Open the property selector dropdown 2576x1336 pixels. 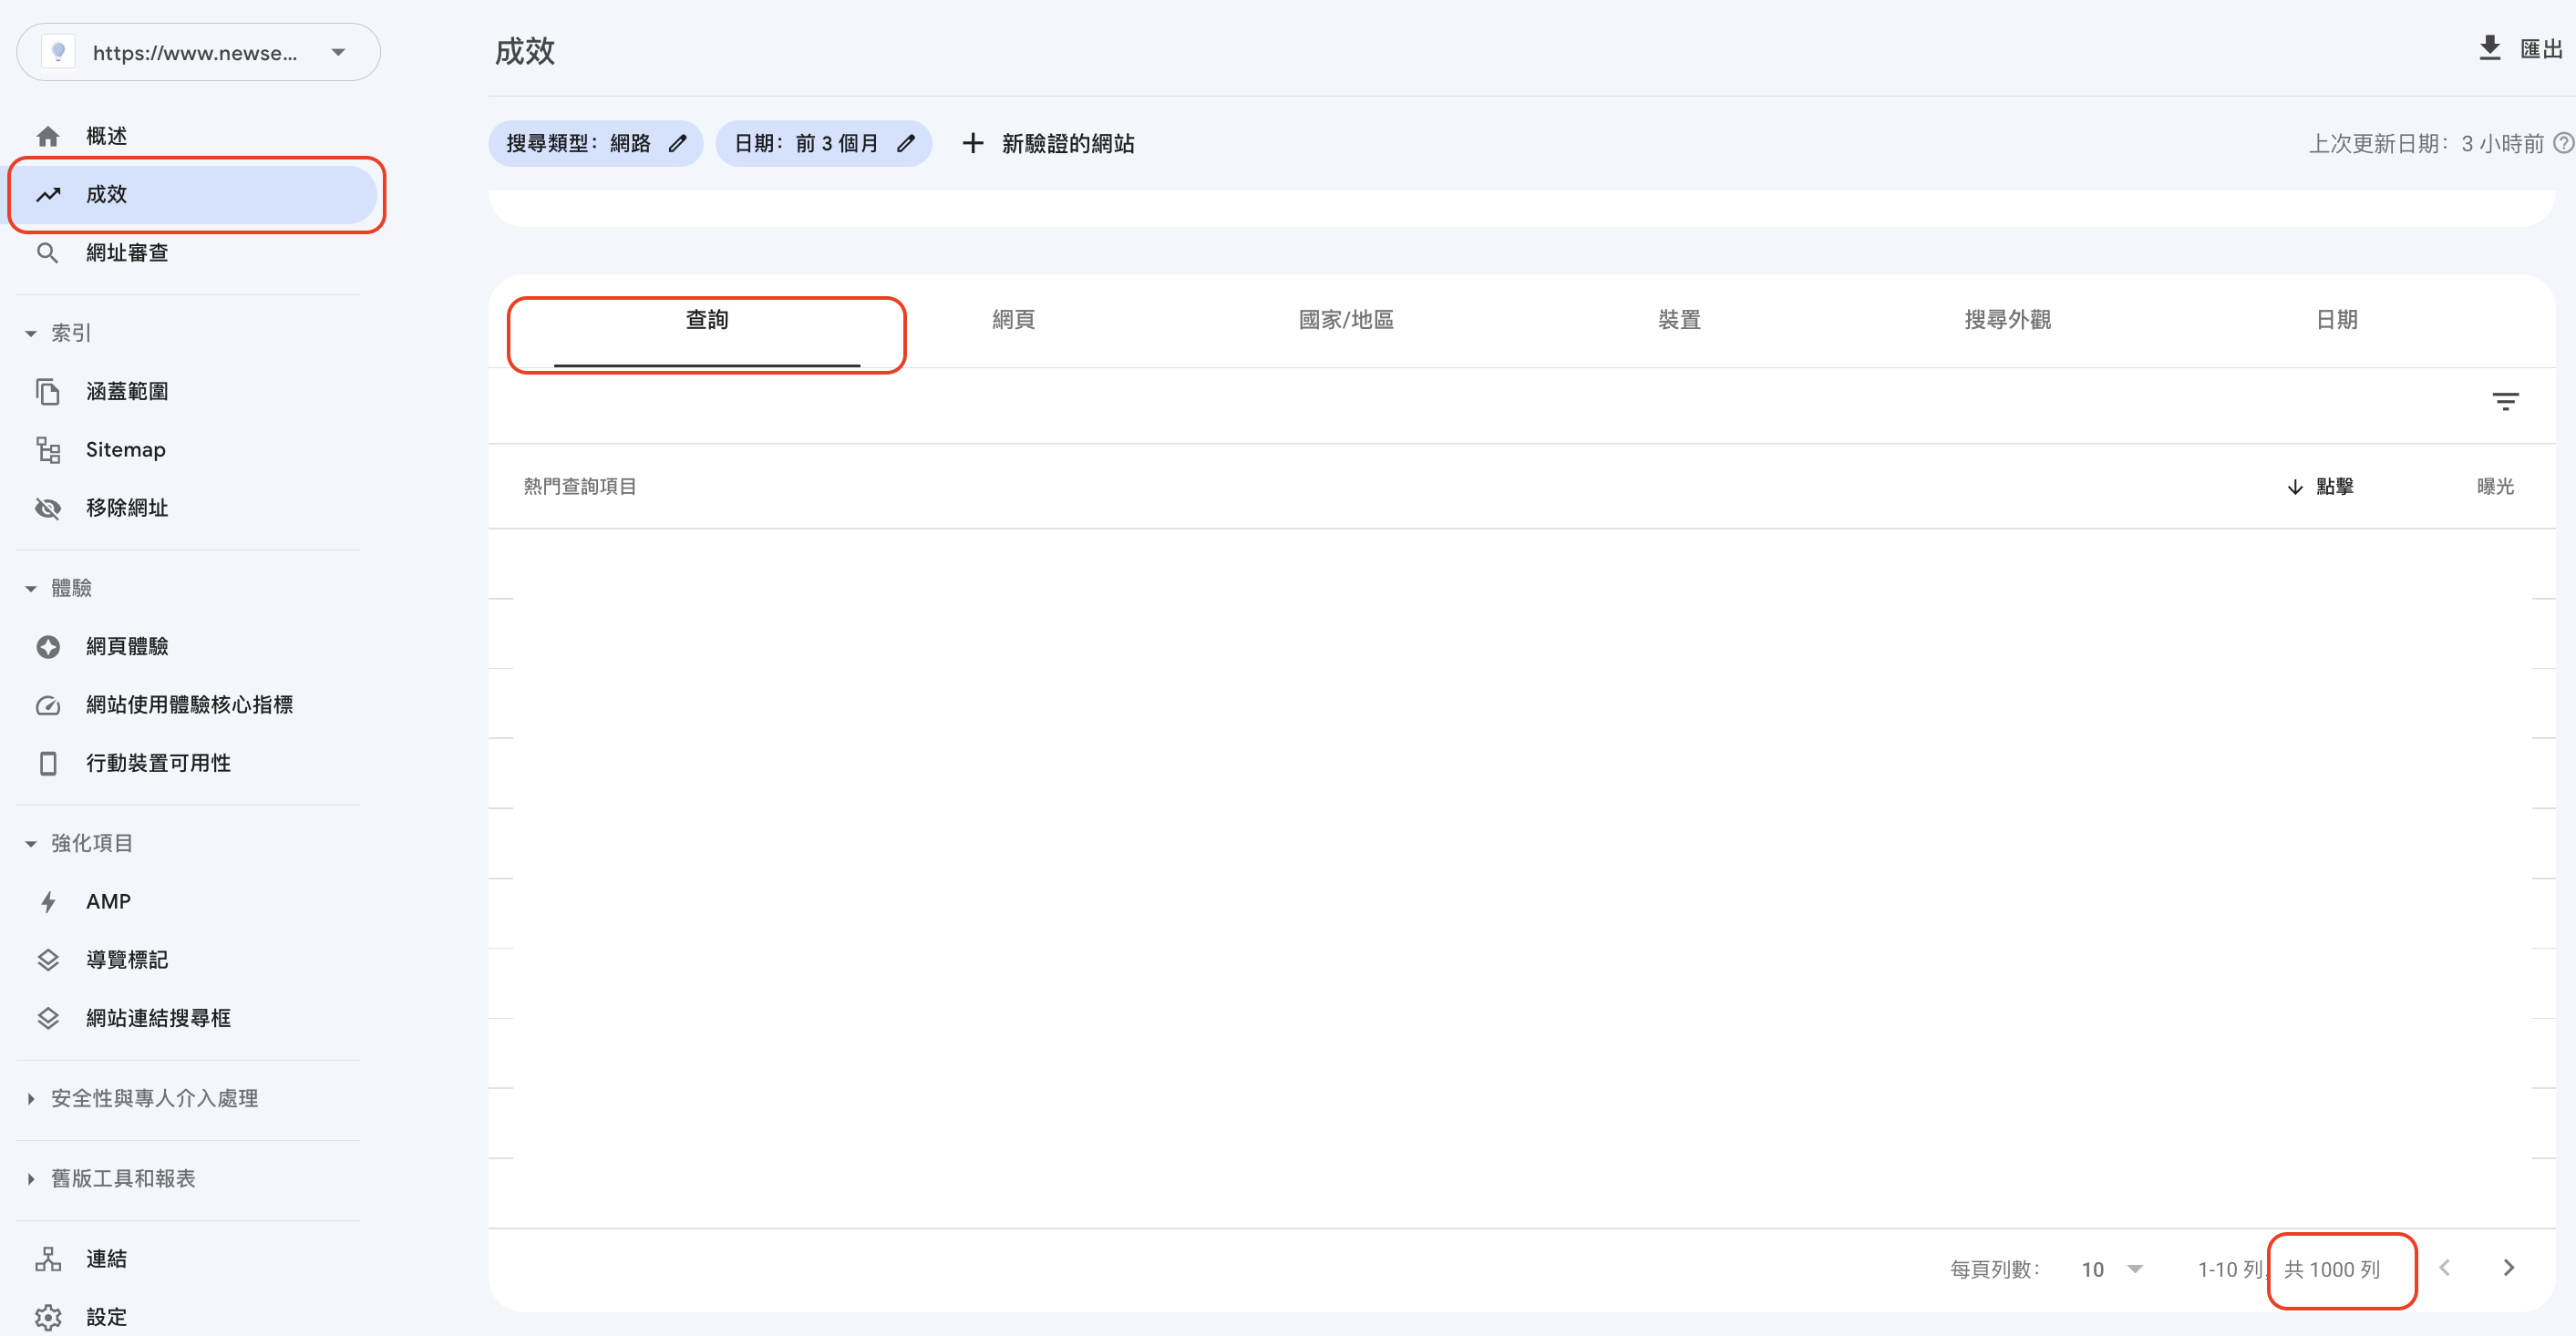pyautogui.click(x=338, y=53)
